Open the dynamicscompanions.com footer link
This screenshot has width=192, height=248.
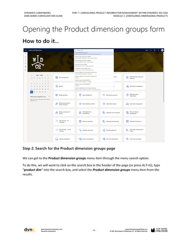(52, 229)
